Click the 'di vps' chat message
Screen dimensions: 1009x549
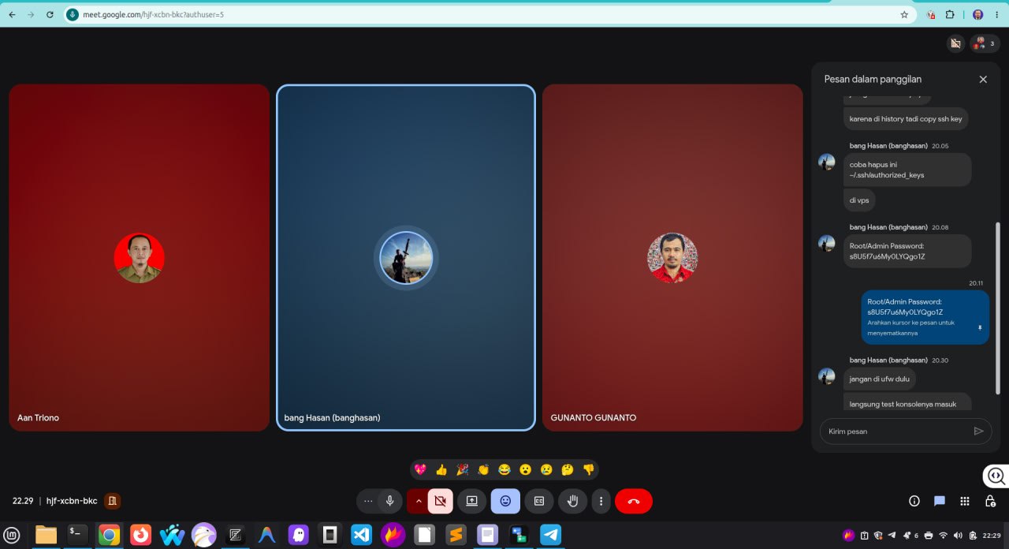click(859, 200)
